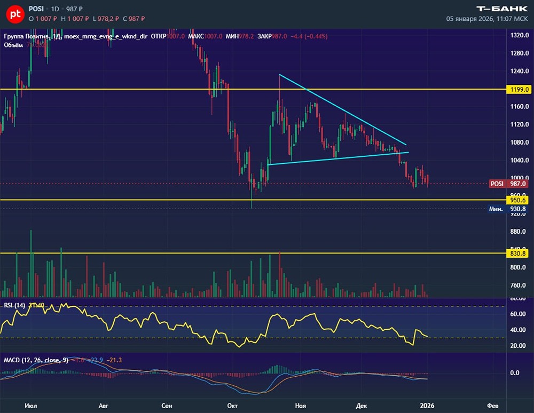Click the RSI scale value 60.00

(x=517, y=314)
